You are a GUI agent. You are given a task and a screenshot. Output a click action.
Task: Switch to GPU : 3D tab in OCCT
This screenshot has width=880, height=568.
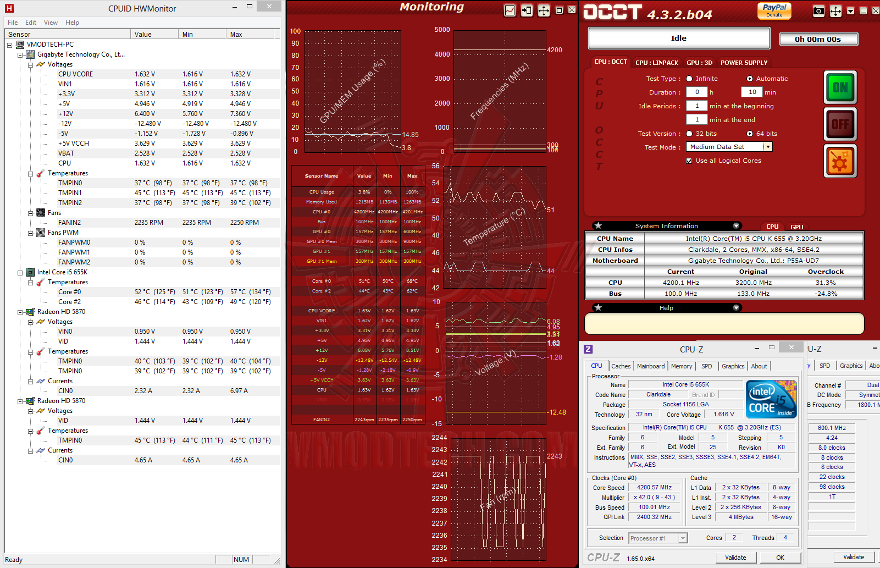pyautogui.click(x=699, y=63)
